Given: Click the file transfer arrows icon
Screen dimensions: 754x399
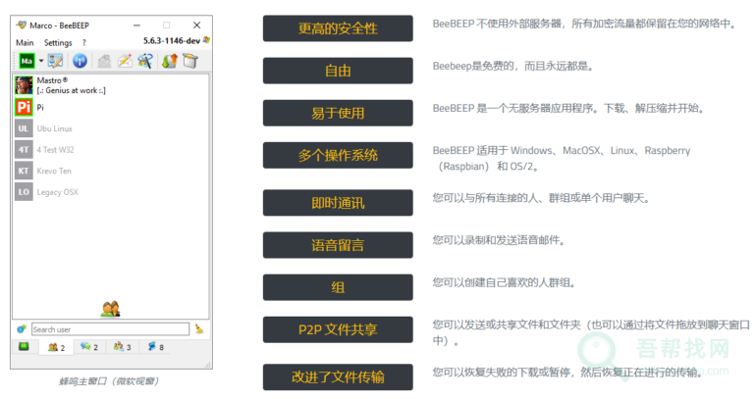Looking at the screenshot, I should pyautogui.click(x=169, y=61).
